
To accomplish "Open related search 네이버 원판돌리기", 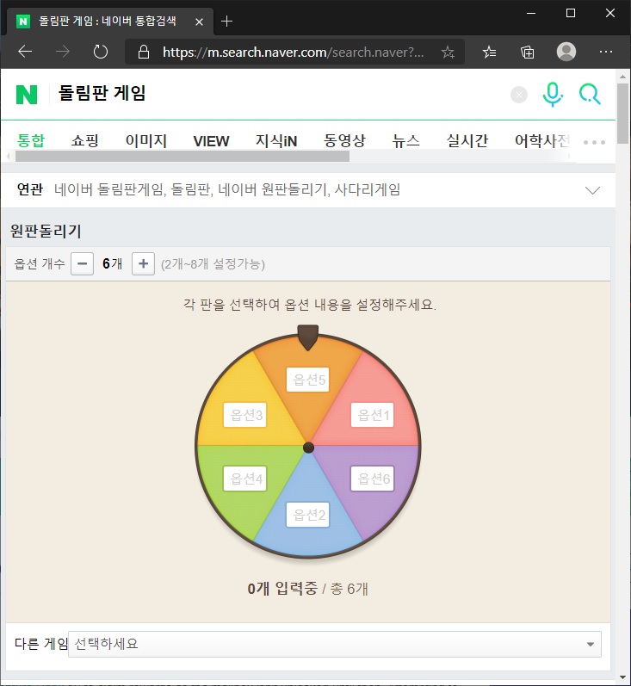I will tap(274, 189).
